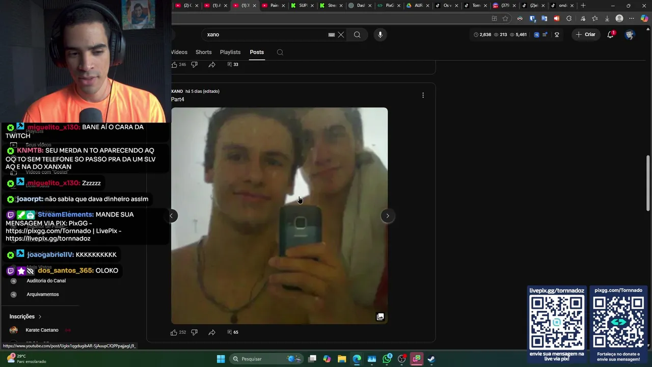Go to next image in Part4 post

coord(388,216)
